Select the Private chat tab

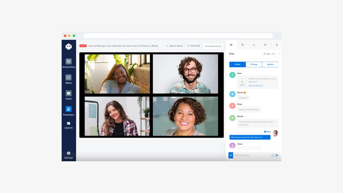(x=254, y=64)
